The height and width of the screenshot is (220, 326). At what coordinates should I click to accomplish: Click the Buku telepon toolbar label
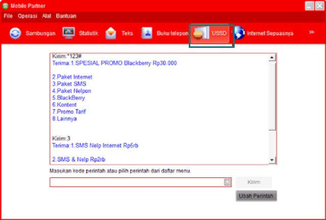pyautogui.click(x=172, y=33)
